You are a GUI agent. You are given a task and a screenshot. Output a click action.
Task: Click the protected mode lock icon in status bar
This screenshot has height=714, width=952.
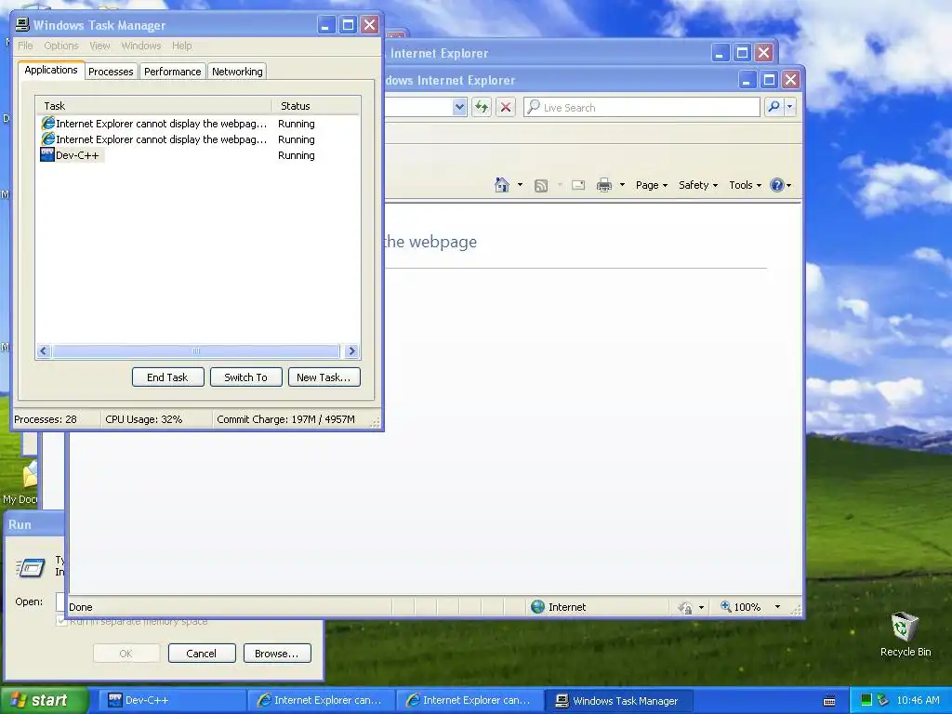click(x=685, y=607)
